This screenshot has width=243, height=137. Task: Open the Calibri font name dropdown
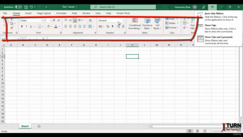coord(42,21)
